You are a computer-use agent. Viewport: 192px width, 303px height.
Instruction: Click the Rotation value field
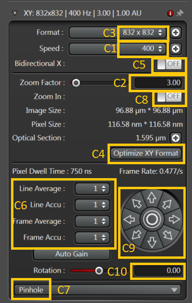coord(157,270)
